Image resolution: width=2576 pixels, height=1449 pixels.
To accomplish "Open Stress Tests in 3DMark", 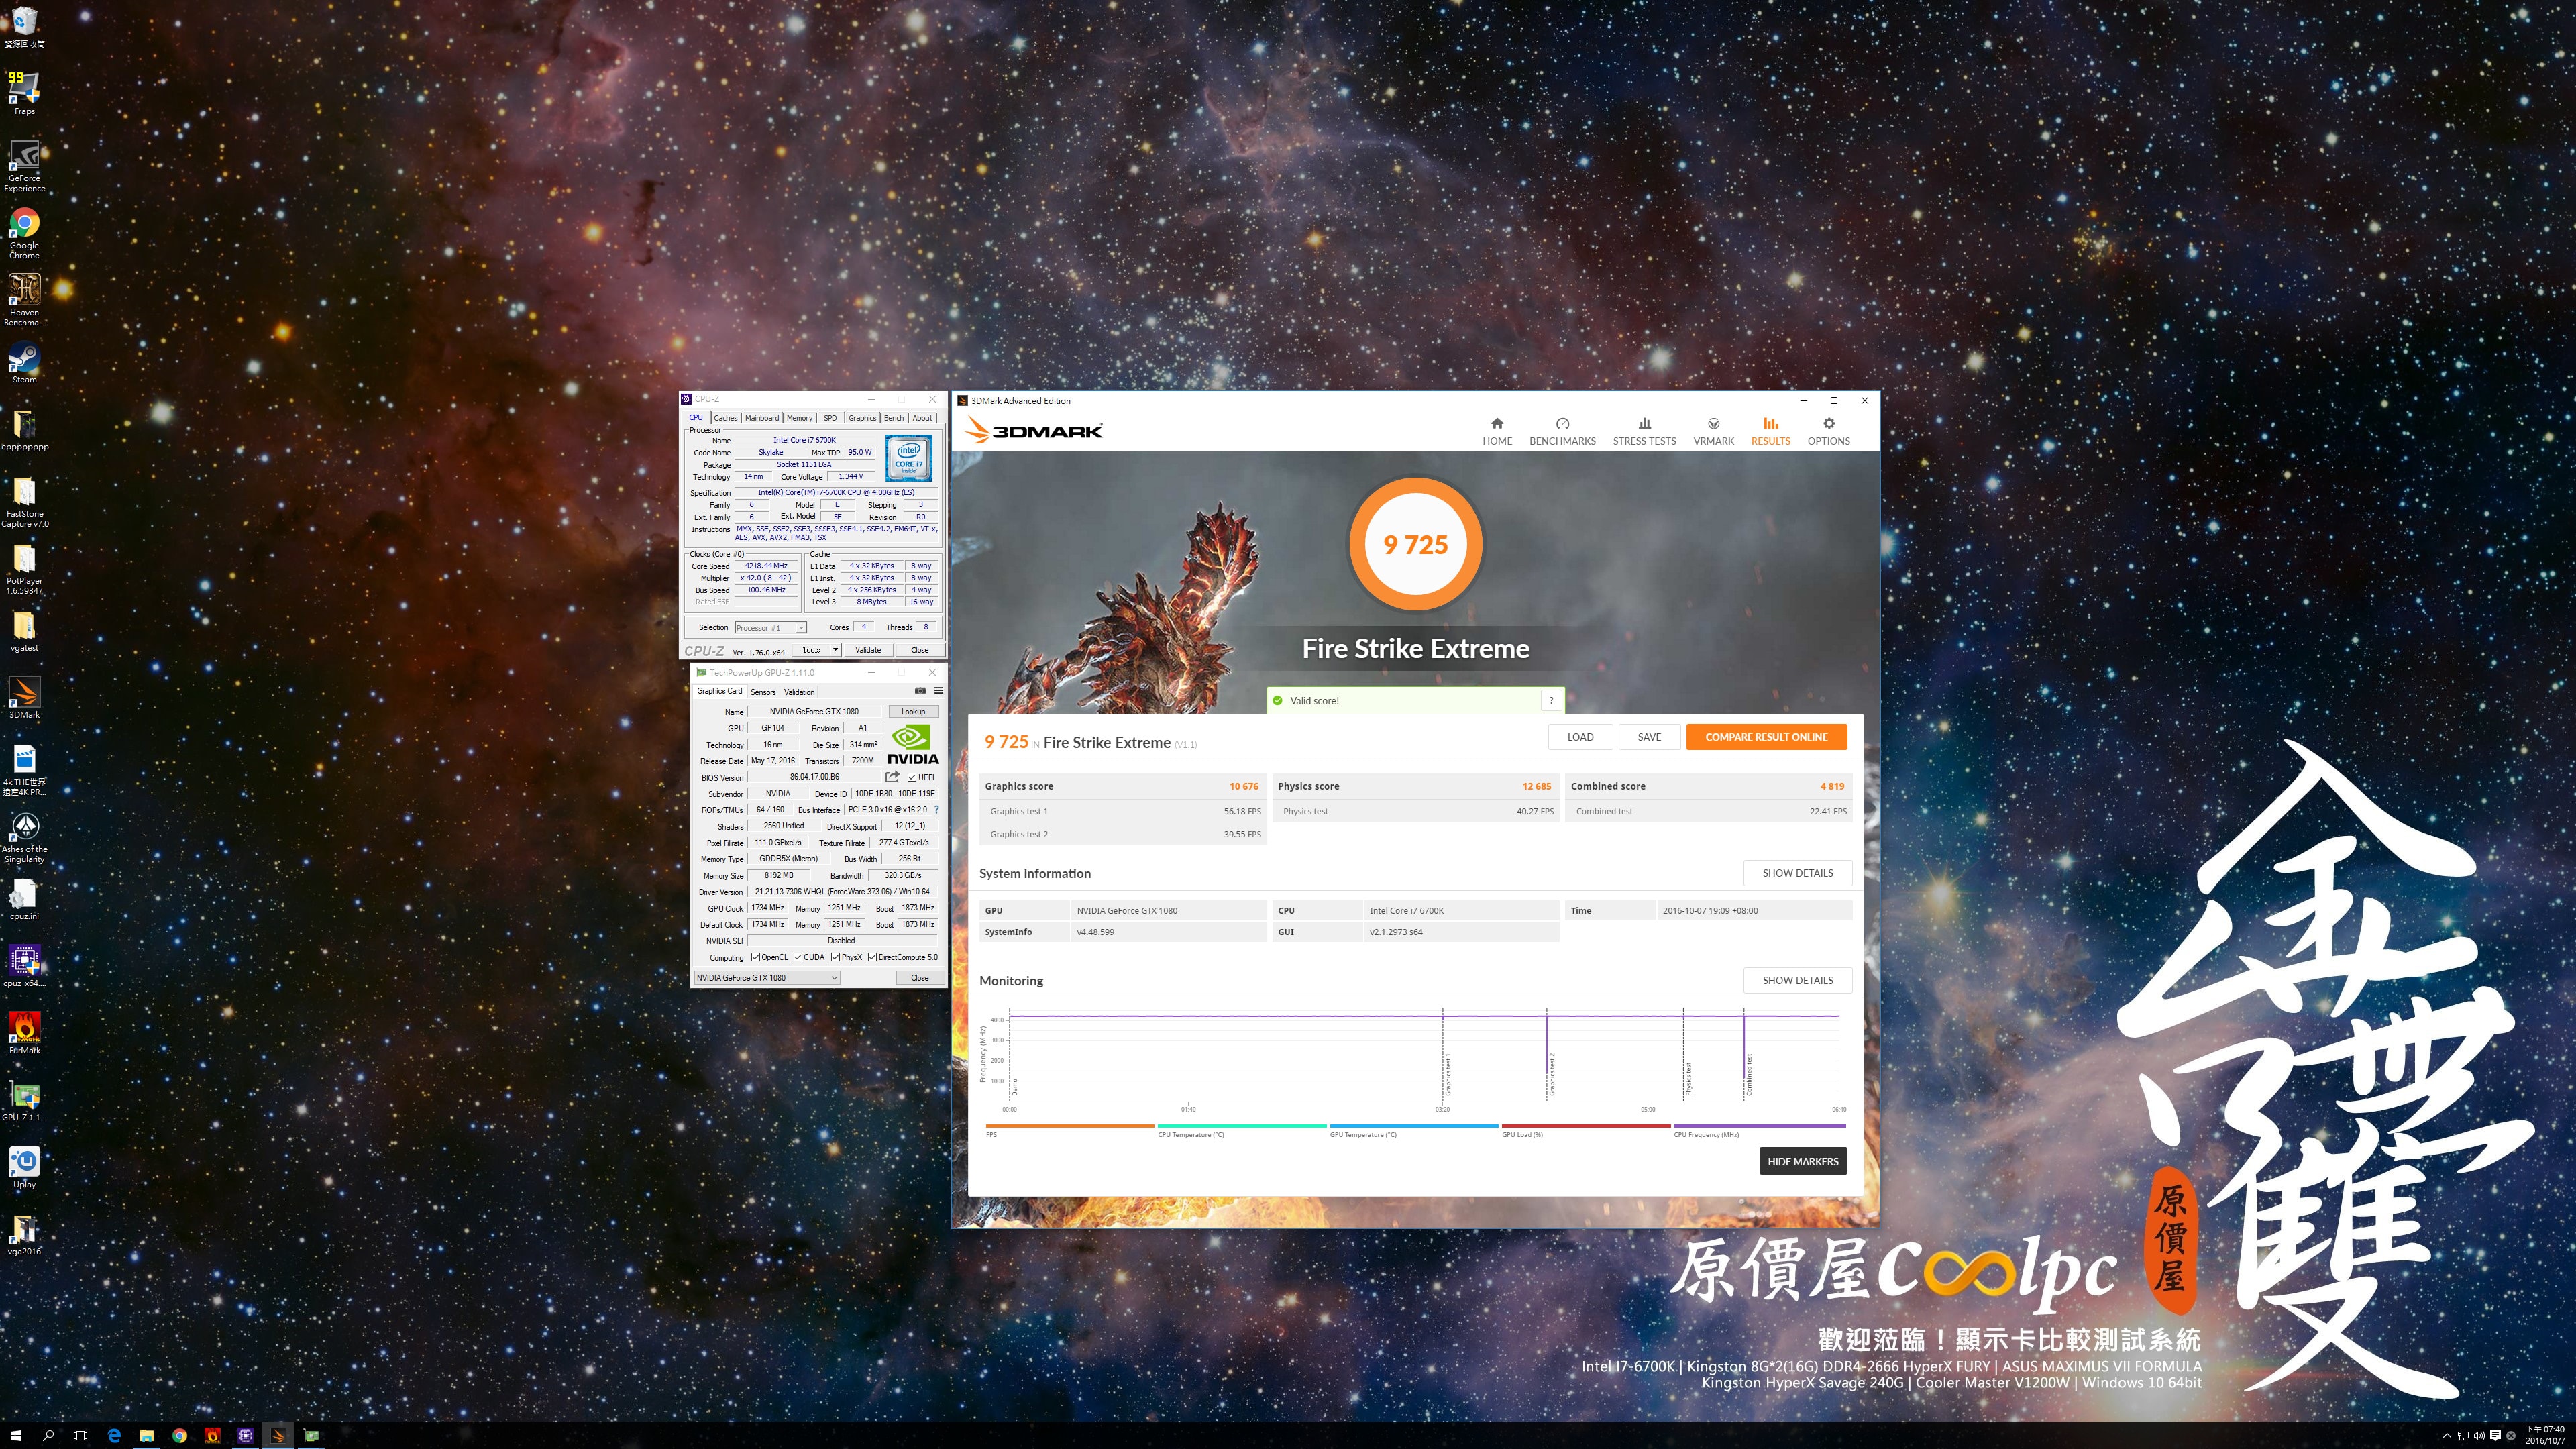I will click(1644, 431).
